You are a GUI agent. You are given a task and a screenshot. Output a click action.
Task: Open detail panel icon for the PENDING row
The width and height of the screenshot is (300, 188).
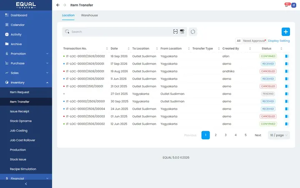287,94
